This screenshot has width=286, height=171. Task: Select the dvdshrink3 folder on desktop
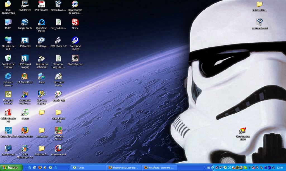(42, 148)
